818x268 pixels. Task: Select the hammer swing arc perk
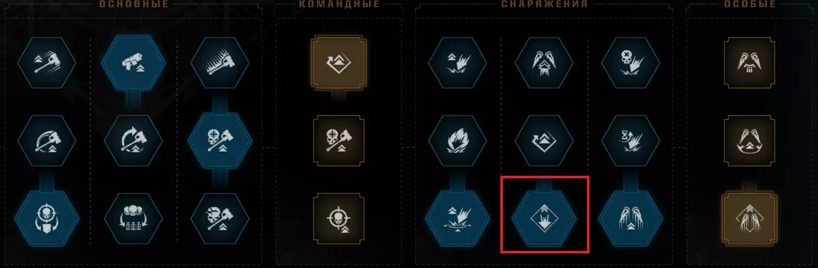[46, 141]
